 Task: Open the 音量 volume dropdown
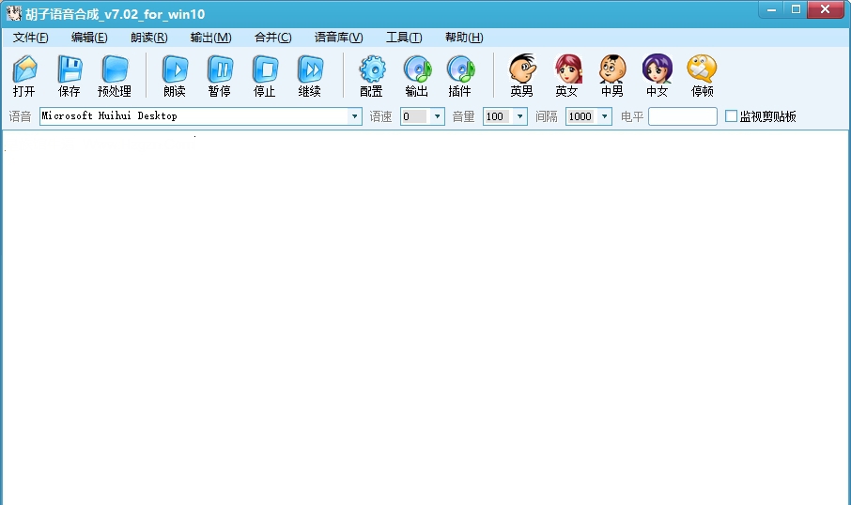tap(519, 116)
